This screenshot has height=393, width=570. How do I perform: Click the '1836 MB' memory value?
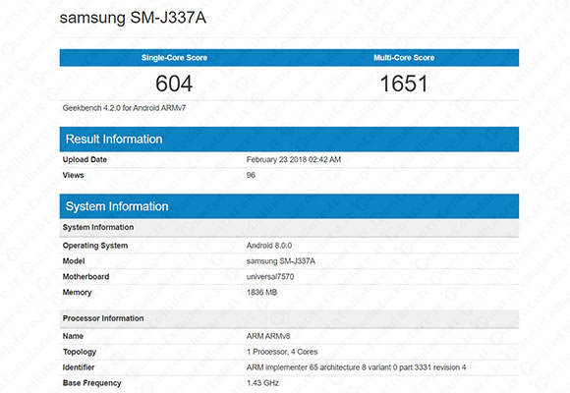click(x=261, y=293)
